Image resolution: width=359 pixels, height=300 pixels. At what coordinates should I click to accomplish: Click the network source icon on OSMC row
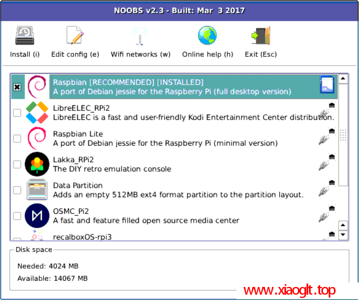[x=327, y=214]
